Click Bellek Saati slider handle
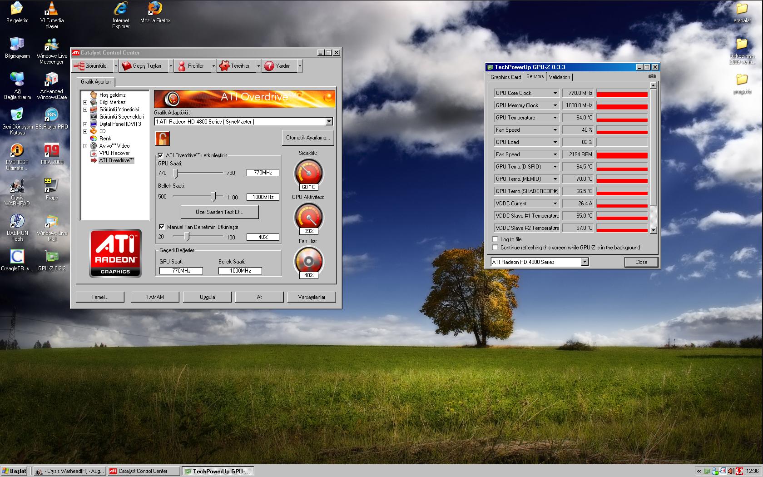This screenshot has width=763, height=477. click(x=213, y=197)
